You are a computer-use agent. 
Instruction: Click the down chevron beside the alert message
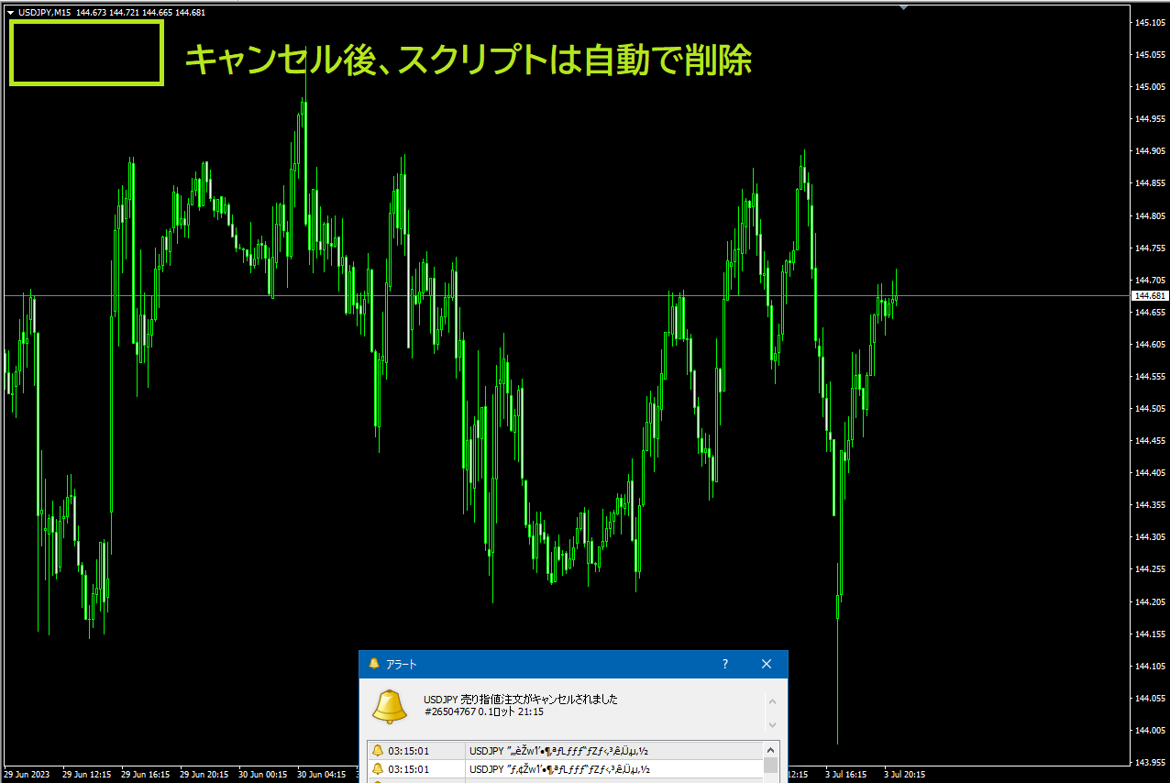click(771, 724)
